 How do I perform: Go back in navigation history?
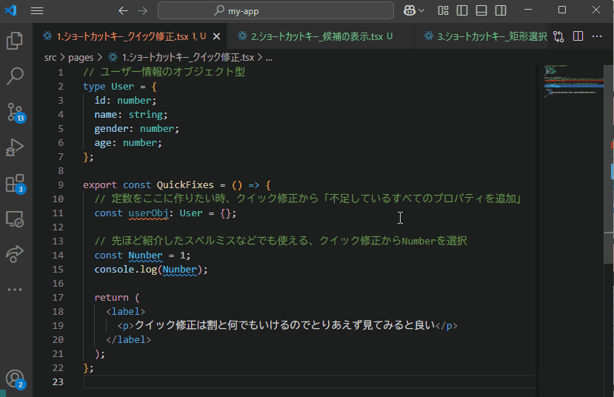pyautogui.click(x=123, y=10)
